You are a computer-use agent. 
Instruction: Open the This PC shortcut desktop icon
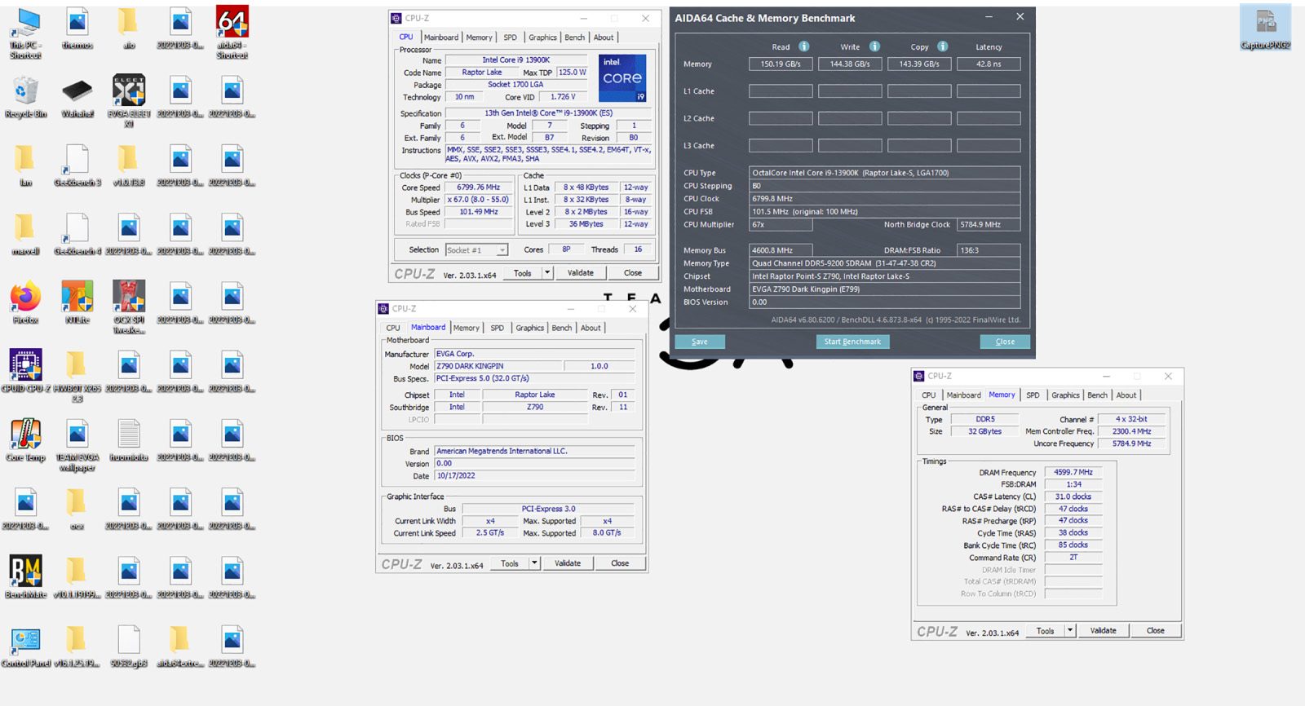click(x=25, y=33)
